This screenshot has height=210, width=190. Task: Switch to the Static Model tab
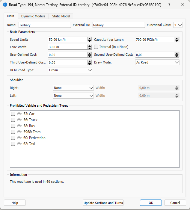(61, 16)
